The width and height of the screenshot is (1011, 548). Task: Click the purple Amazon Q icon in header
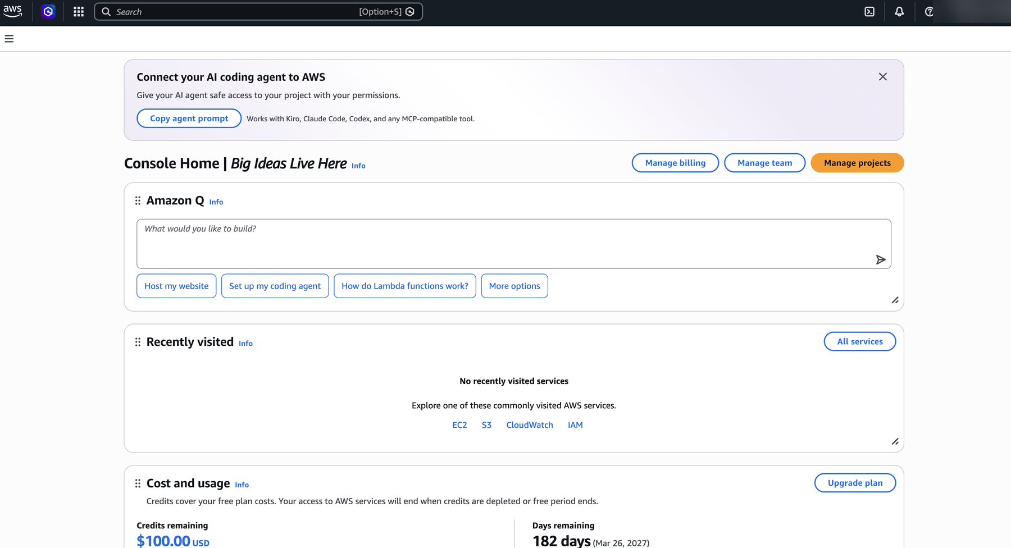click(x=48, y=11)
